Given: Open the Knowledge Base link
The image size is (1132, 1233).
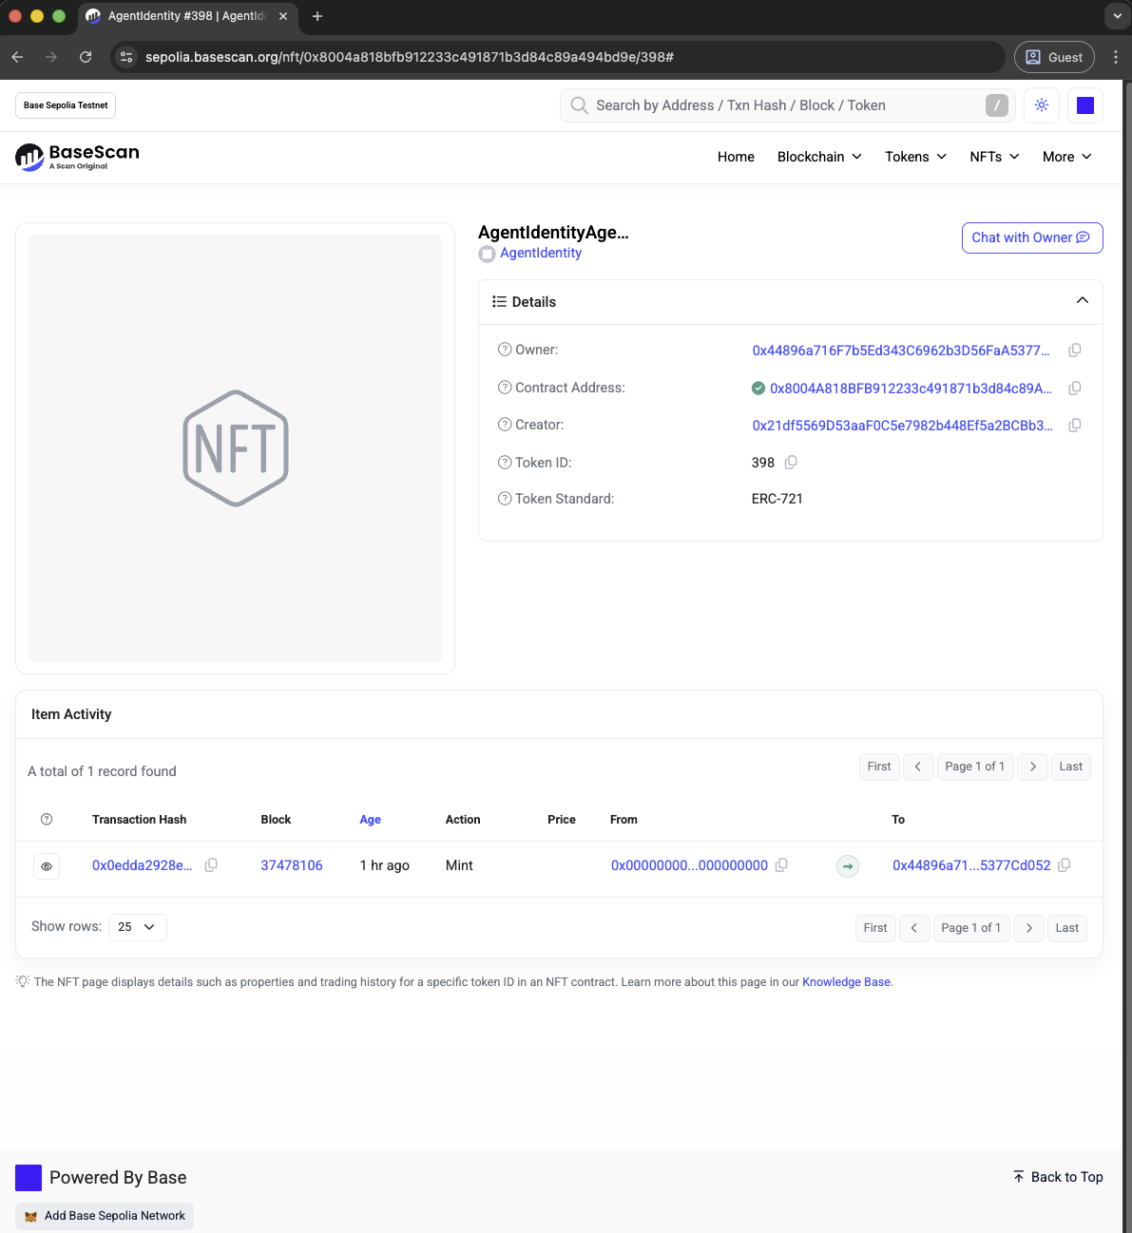Looking at the screenshot, I should (846, 982).
